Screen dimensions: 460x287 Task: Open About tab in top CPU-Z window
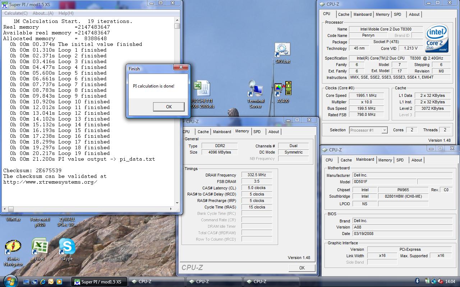tap(414, 14)
